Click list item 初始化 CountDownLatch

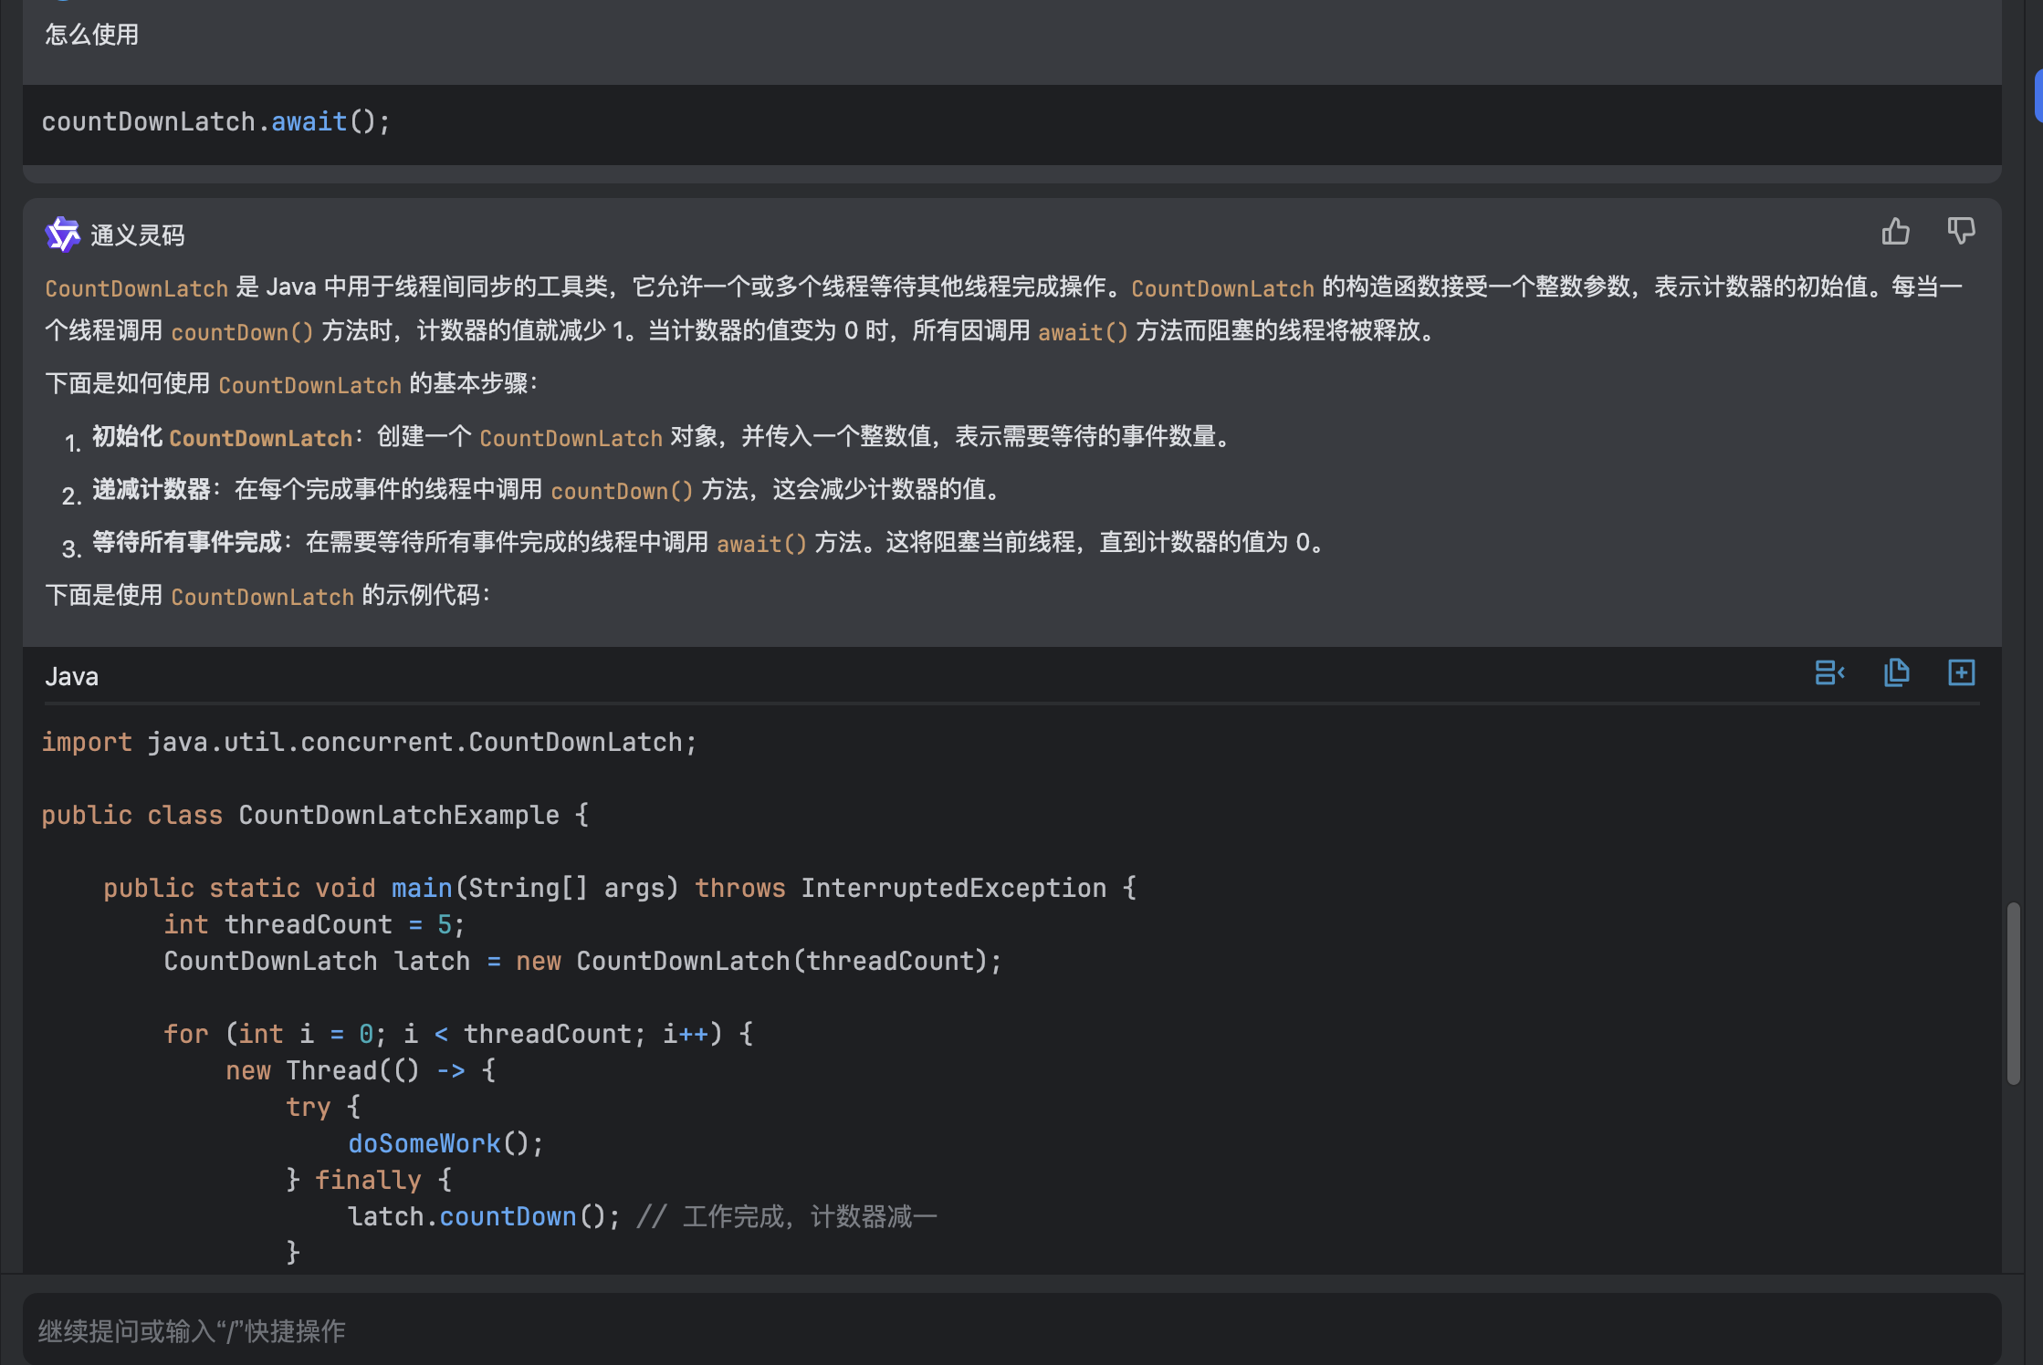[664, 437]
